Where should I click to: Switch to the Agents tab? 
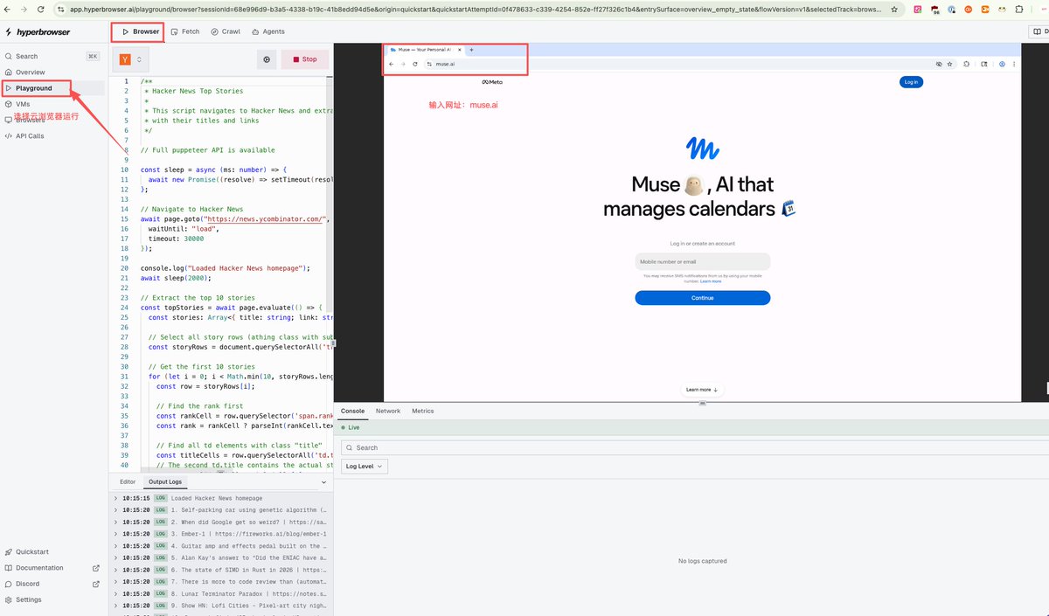coord(268,31)
